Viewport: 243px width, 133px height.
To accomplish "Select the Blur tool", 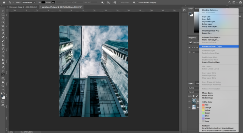I will pyautogui.click(x=3, y=59).
